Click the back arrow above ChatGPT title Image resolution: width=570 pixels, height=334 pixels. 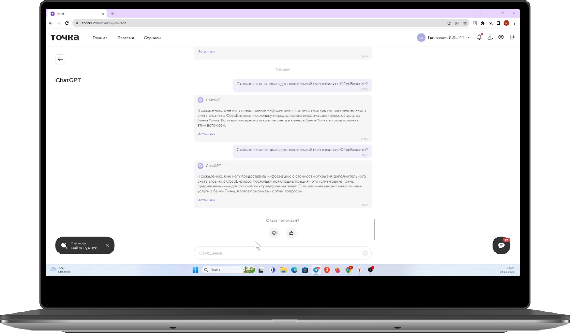[60, 59]
